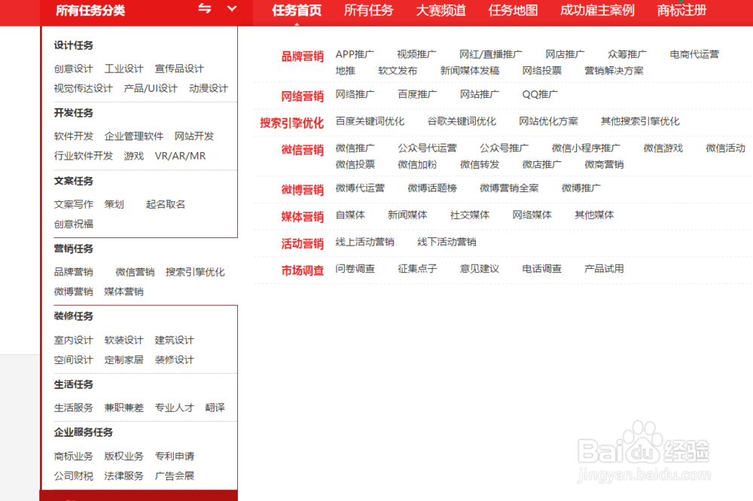Select the 营销任务 category heading
The height and width of the screenshot is (501, 753).
tap(74, 249)
